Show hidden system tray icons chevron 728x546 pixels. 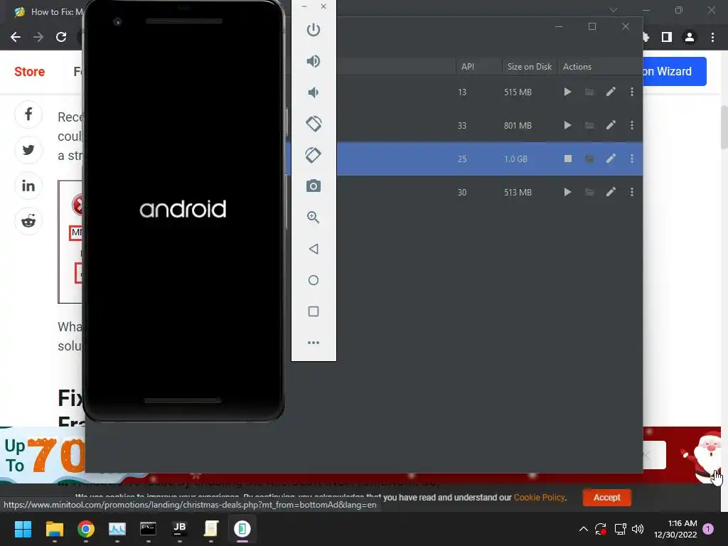(584, 529)
